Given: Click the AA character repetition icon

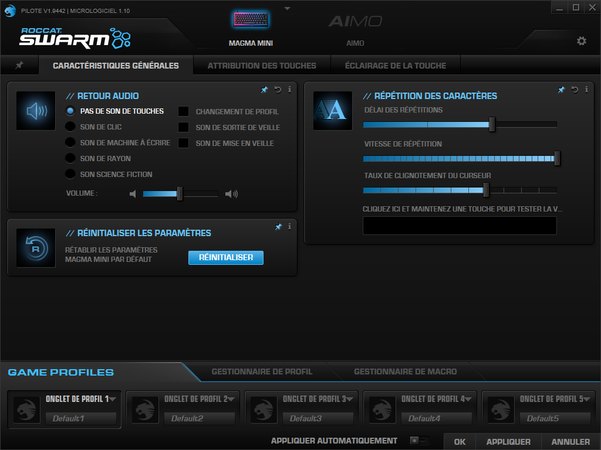Looking at the screenshot, I should pos(333,111).
